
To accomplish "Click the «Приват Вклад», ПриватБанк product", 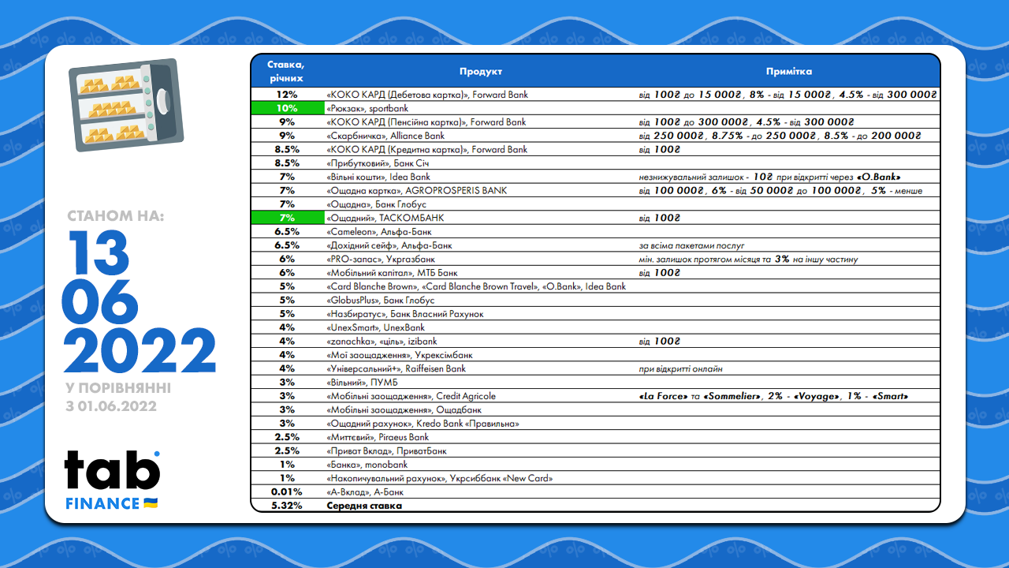I will 386,450.
